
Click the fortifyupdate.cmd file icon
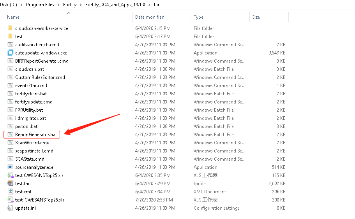click(x=11, y=102)
